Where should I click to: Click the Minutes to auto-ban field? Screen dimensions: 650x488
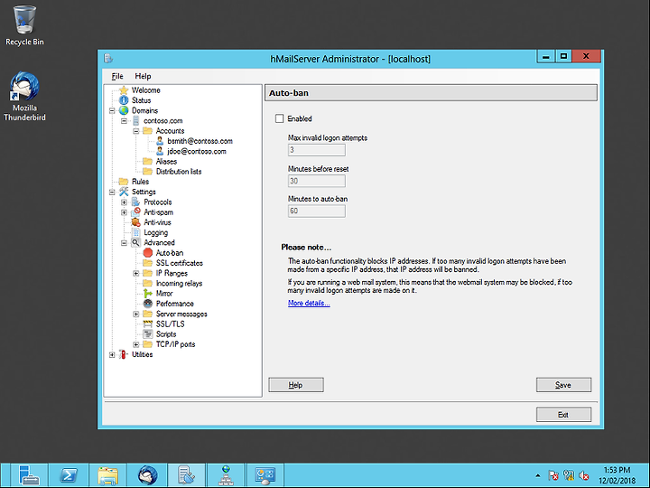[317, 211]
